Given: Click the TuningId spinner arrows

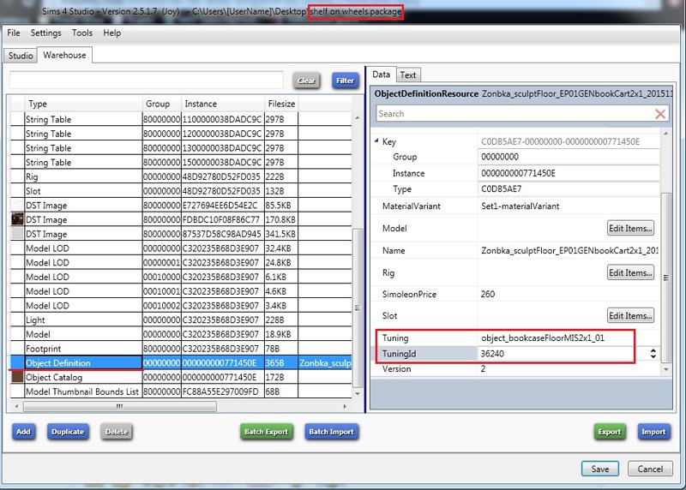Looking at the screenshot, I should (x=653, y=353).
